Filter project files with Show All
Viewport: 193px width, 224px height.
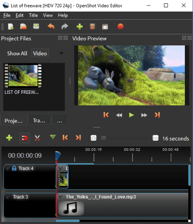point(17,53)
